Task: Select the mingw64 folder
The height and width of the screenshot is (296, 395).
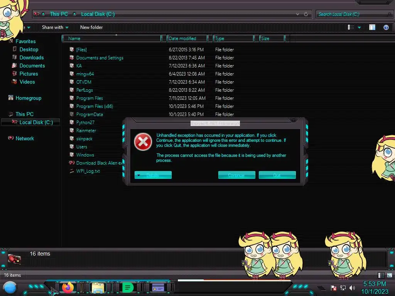Action: tap(85, 74)
